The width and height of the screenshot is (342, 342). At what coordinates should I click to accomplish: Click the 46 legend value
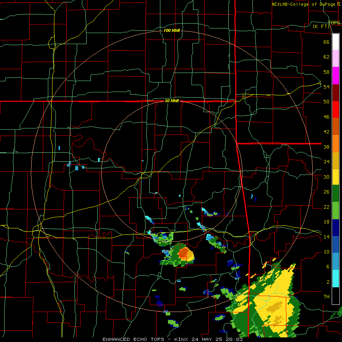(x=326, y=117)
